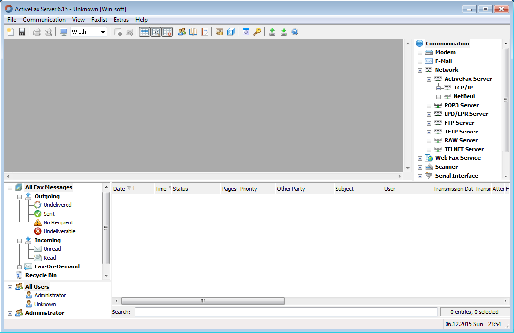The image size is (514, 333).
Task: Click the blue help question mark icon
Action: [x=295, y=32]
